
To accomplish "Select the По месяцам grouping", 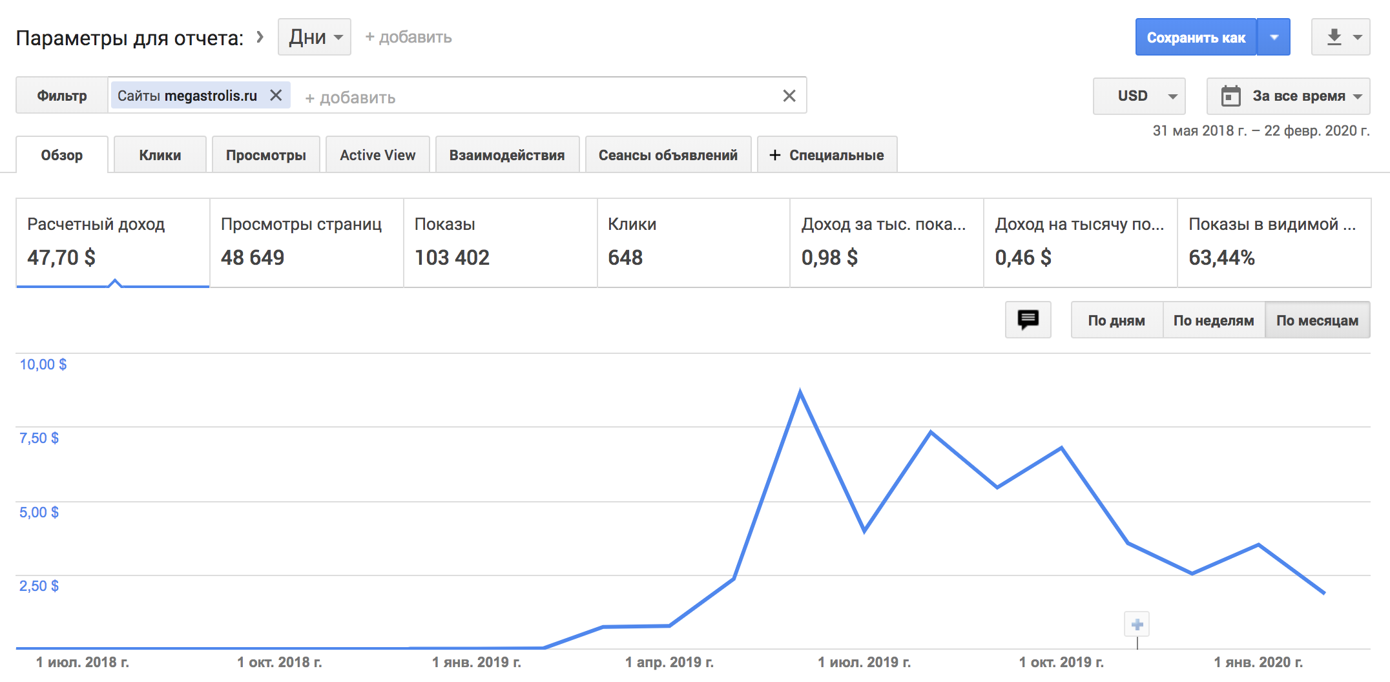I will tap(1317, 320).
